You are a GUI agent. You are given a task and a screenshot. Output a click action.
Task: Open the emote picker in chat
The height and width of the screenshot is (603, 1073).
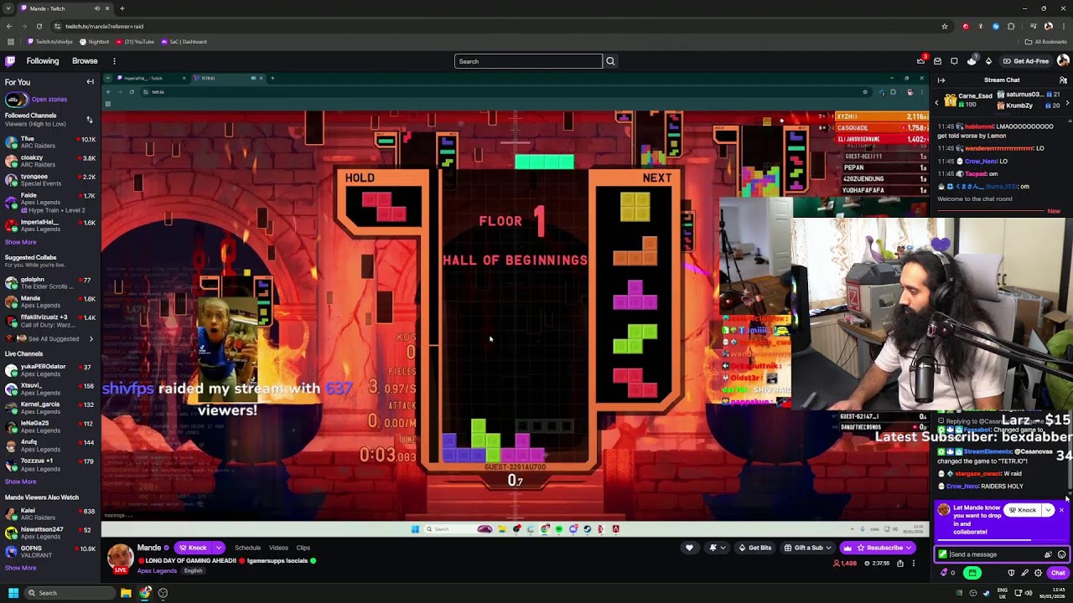1061,554
